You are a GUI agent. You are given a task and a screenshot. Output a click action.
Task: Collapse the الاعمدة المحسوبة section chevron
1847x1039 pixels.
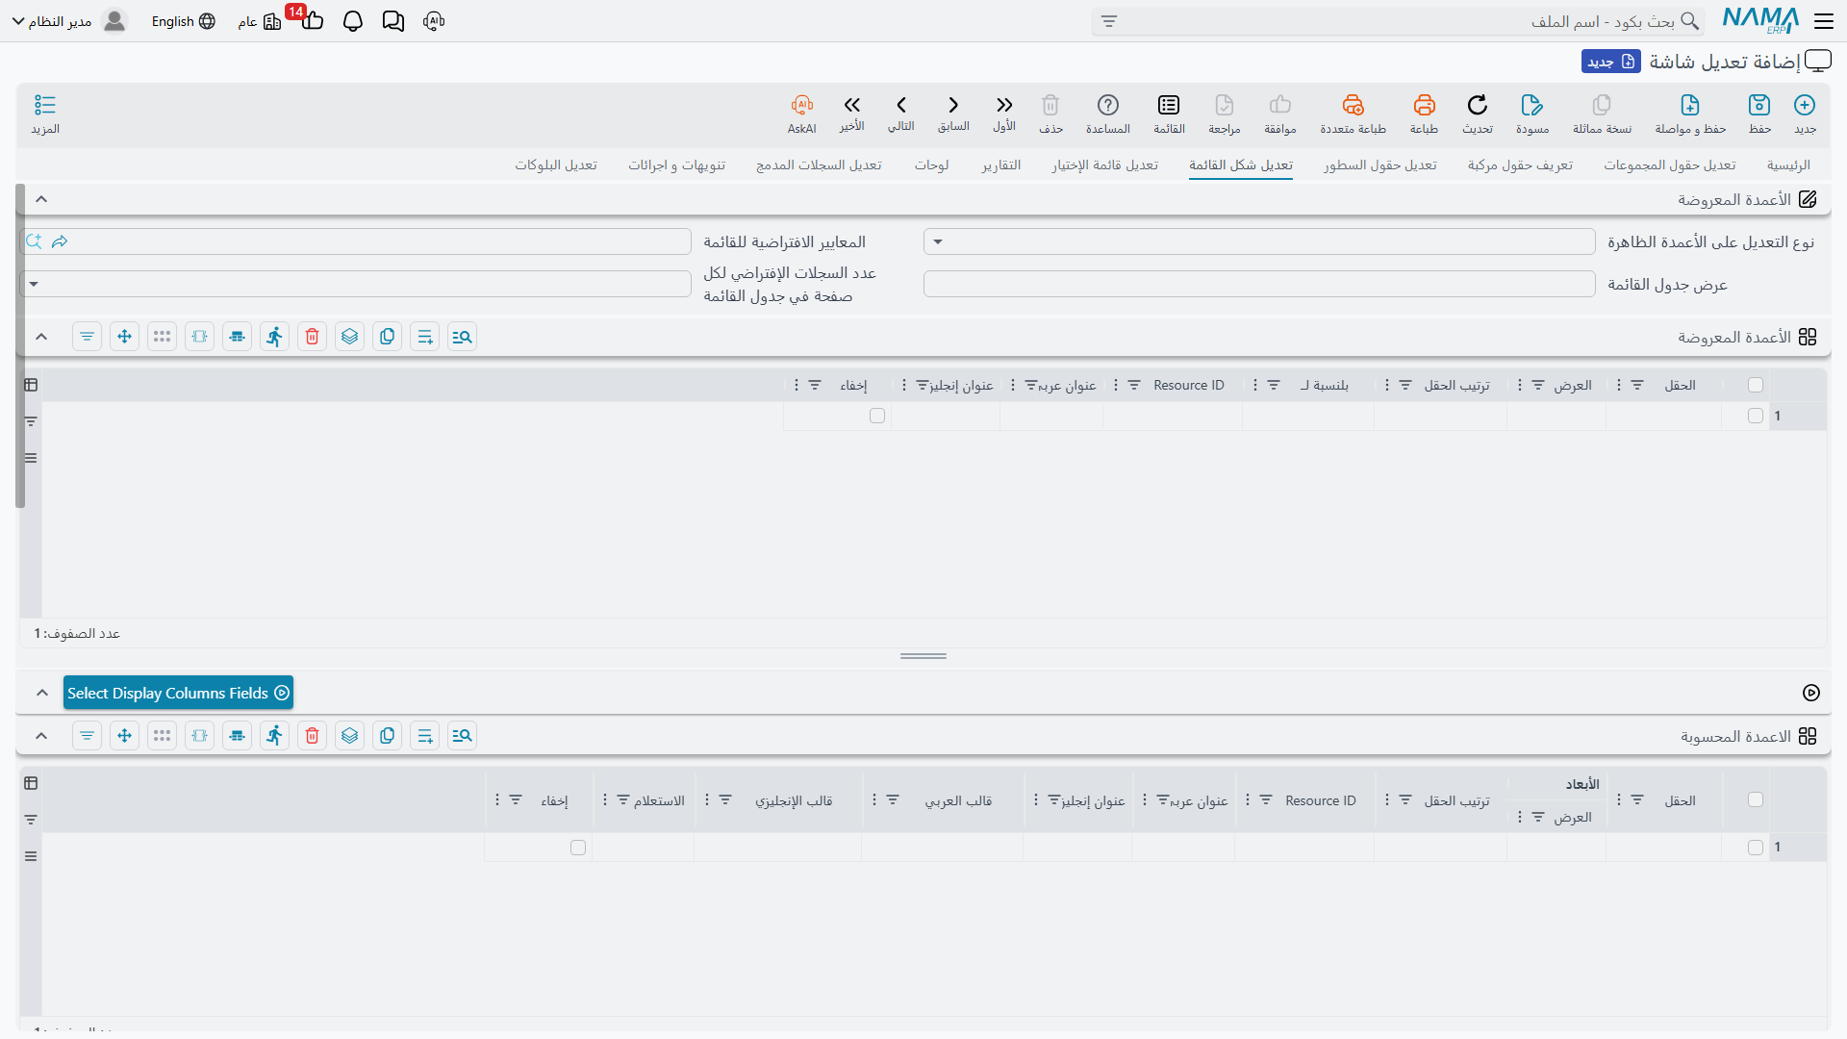[41, 736]
